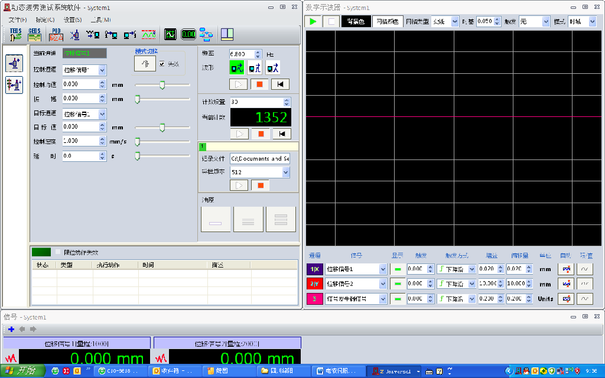605x378 pixels.
Task: Click the target value slider thumb
Action: (162, 128)
